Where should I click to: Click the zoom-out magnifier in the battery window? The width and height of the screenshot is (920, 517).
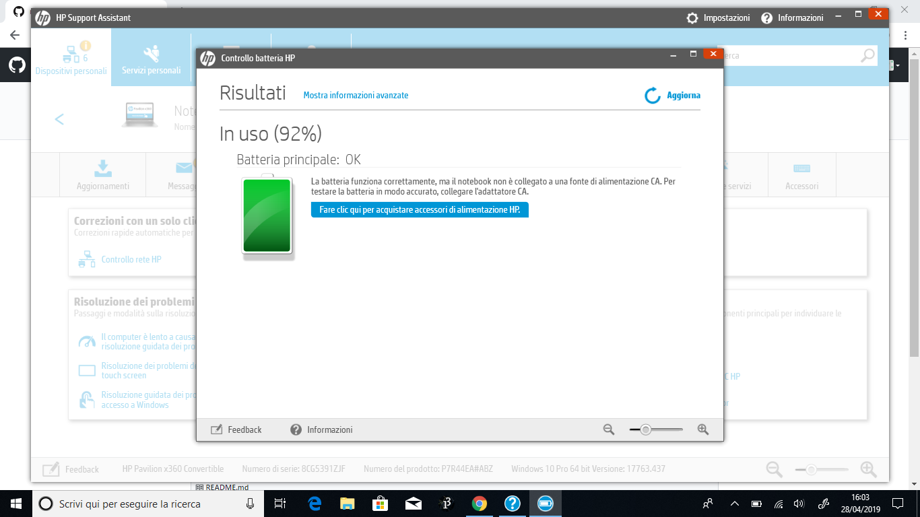[x=608, y=429]
